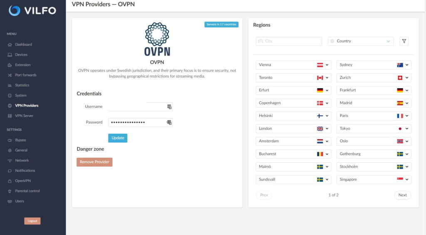Go to Port forwards menu item
426x235 pixels.
[25, 75]
